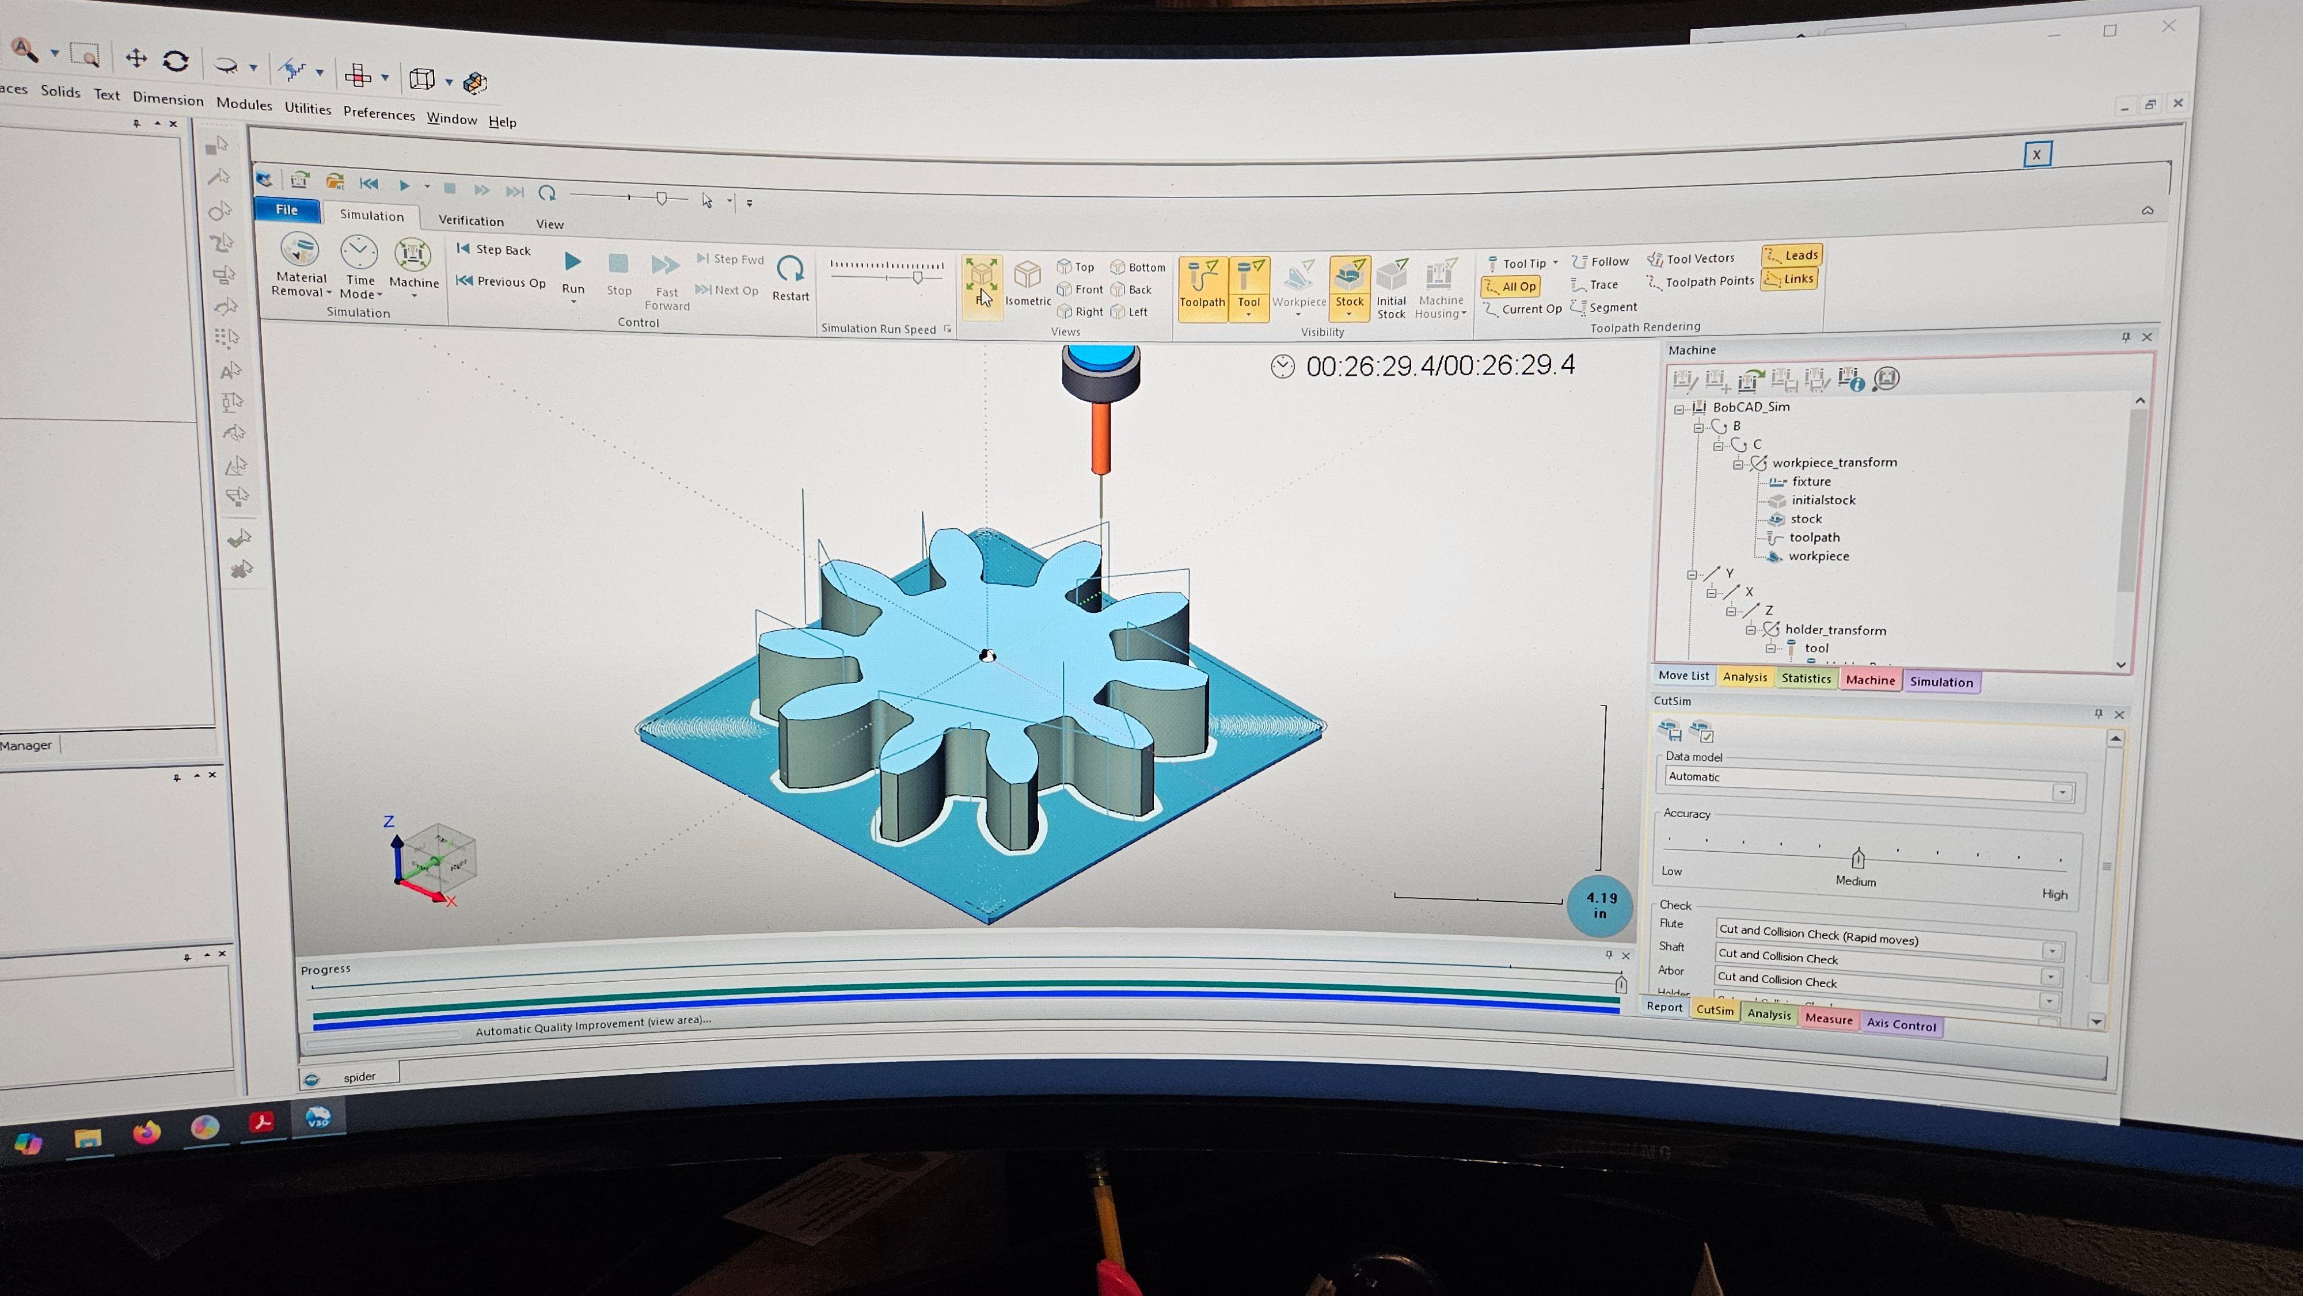Viewport: 2303px width, 1296px height.
Task: Click Fast Forward in Control group
Action: [x=667, y=281]
